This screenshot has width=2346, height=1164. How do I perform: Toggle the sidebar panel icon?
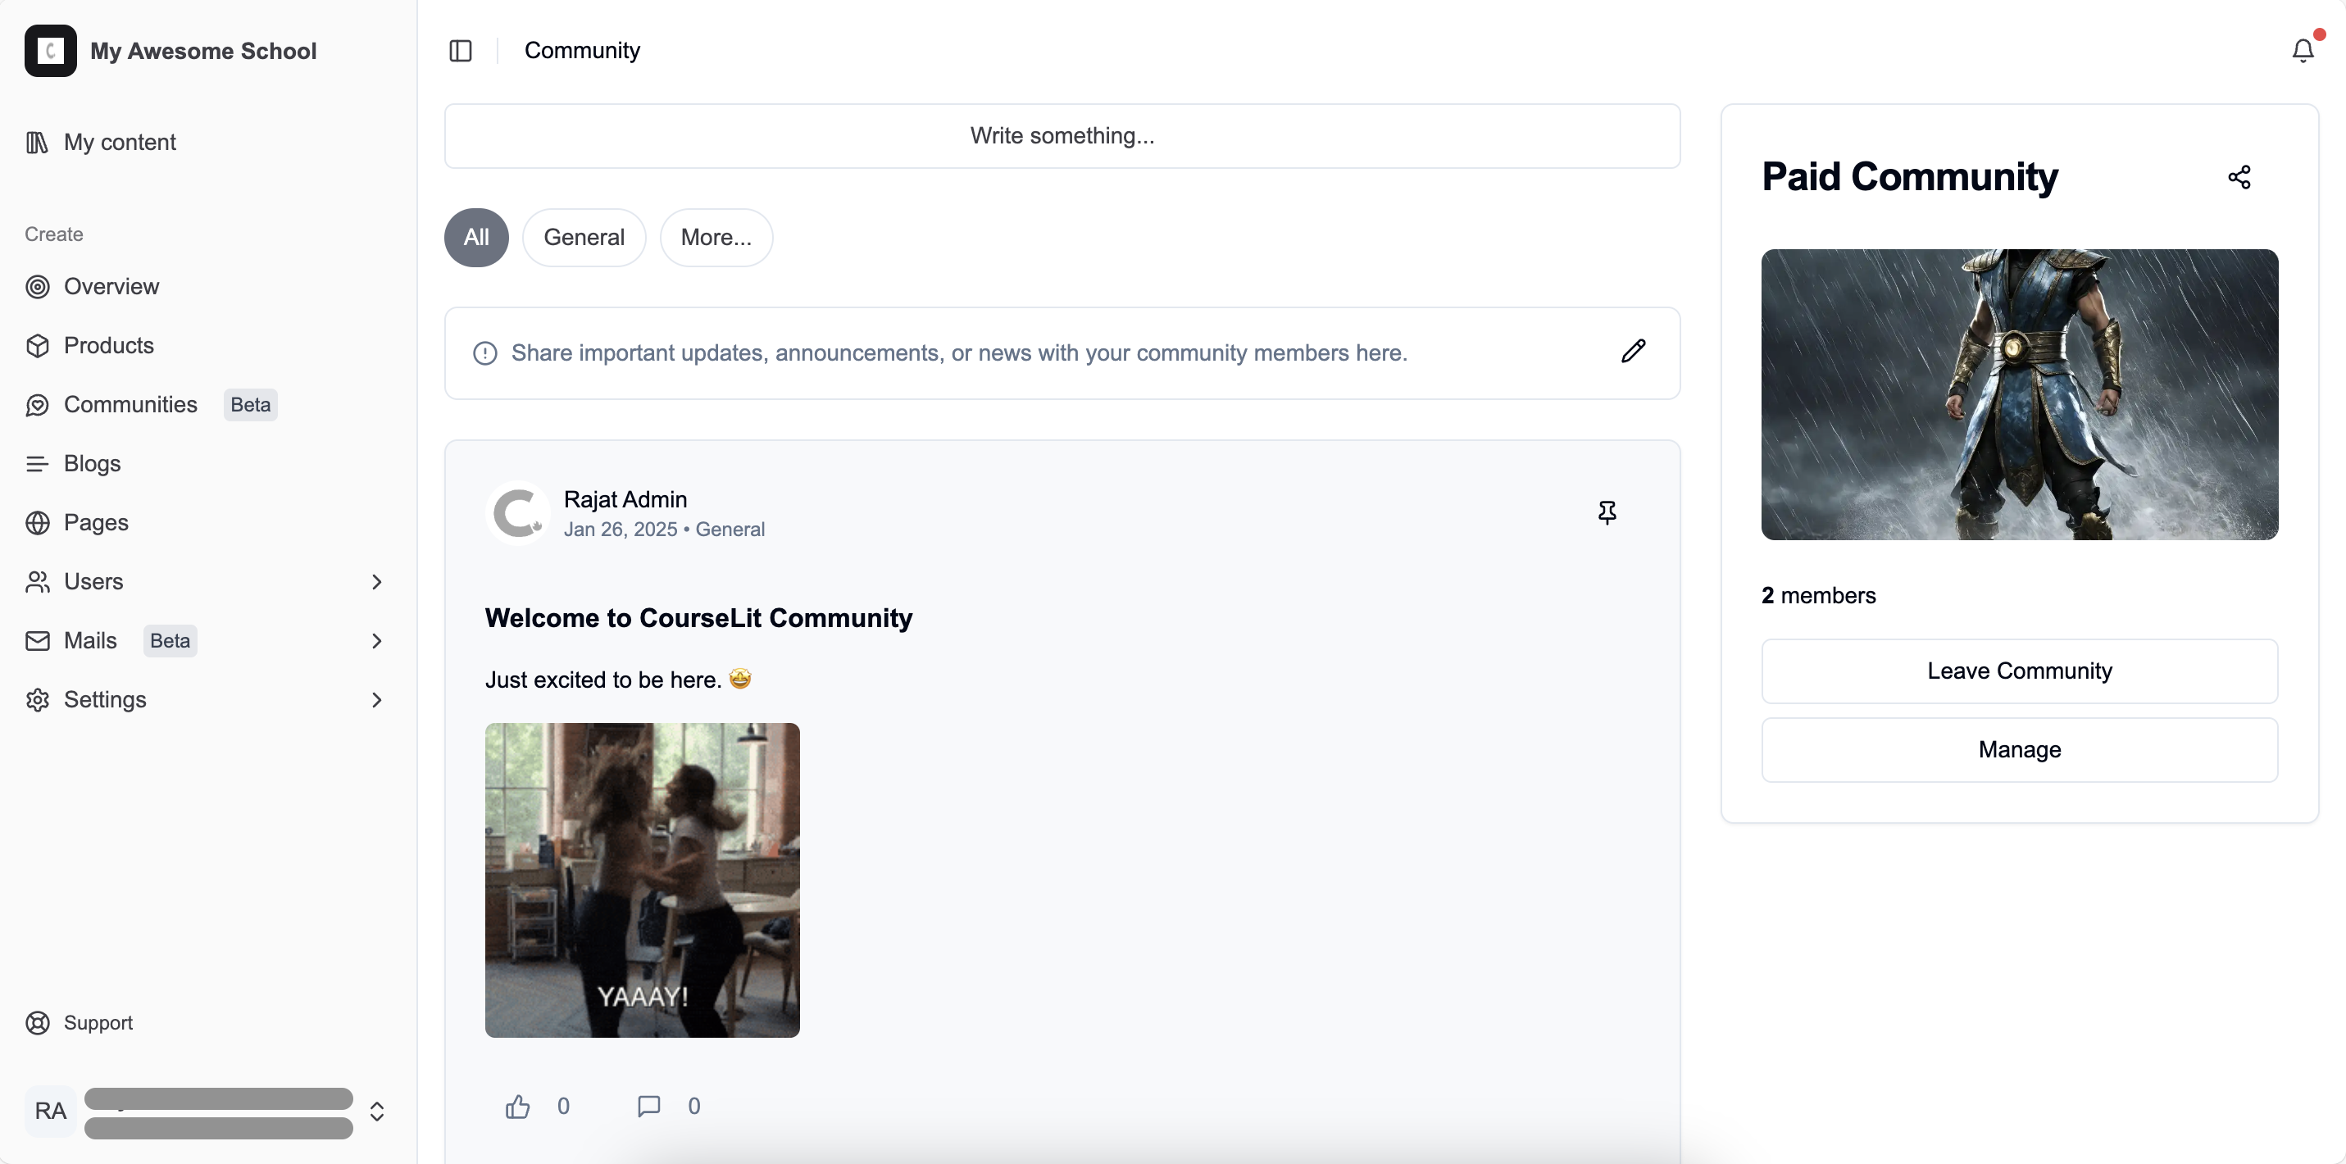coord(461,51)
